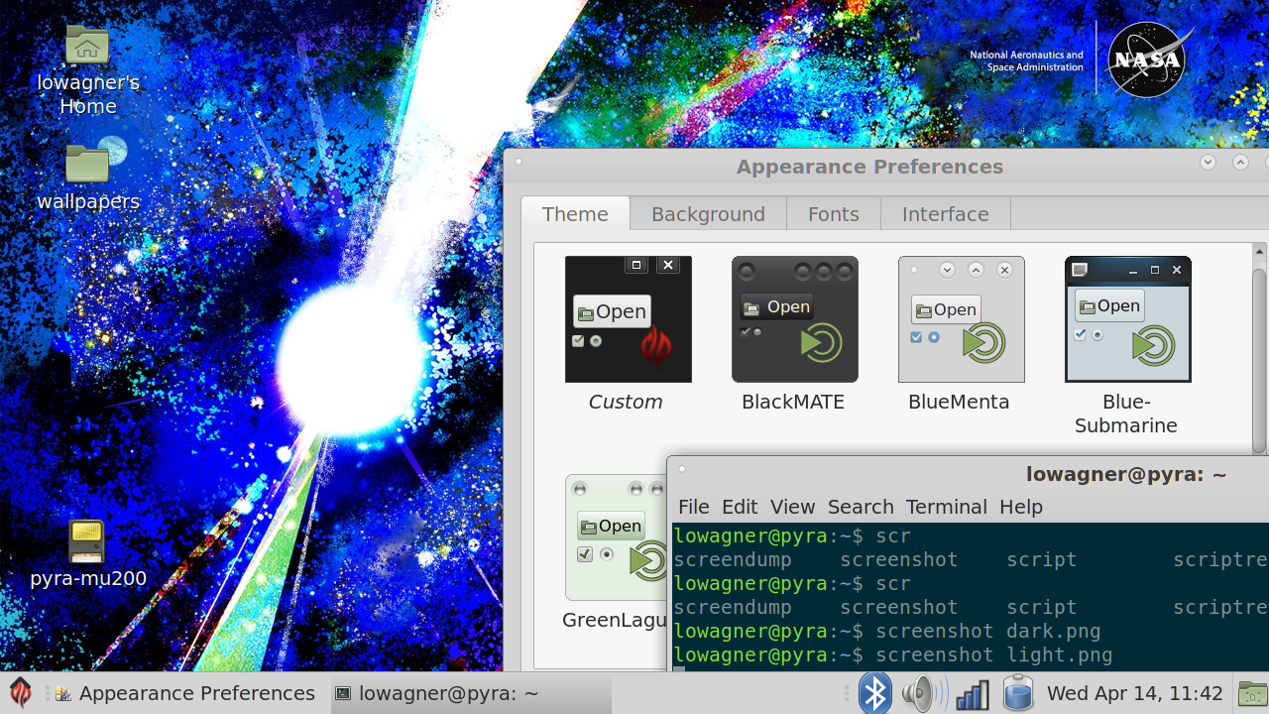Choose the Blue-Submarine theme
Screen dimensions: 1269x714
pos(1127,319)
